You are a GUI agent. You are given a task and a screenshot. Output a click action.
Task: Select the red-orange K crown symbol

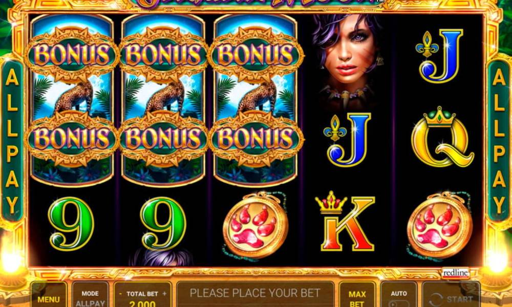(346, 222)
